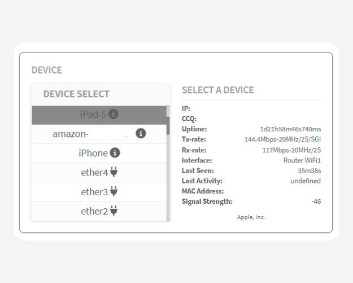Pick the ether3 port label
Viewport: 353px width, 283px height.
click(94, 192)
